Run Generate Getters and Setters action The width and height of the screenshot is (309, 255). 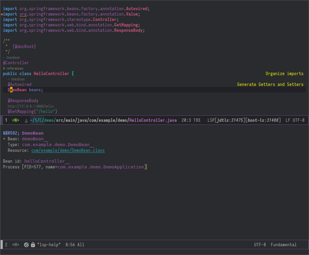point(270,85)
